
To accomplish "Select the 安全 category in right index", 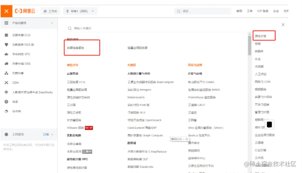I will click(258, 59).
